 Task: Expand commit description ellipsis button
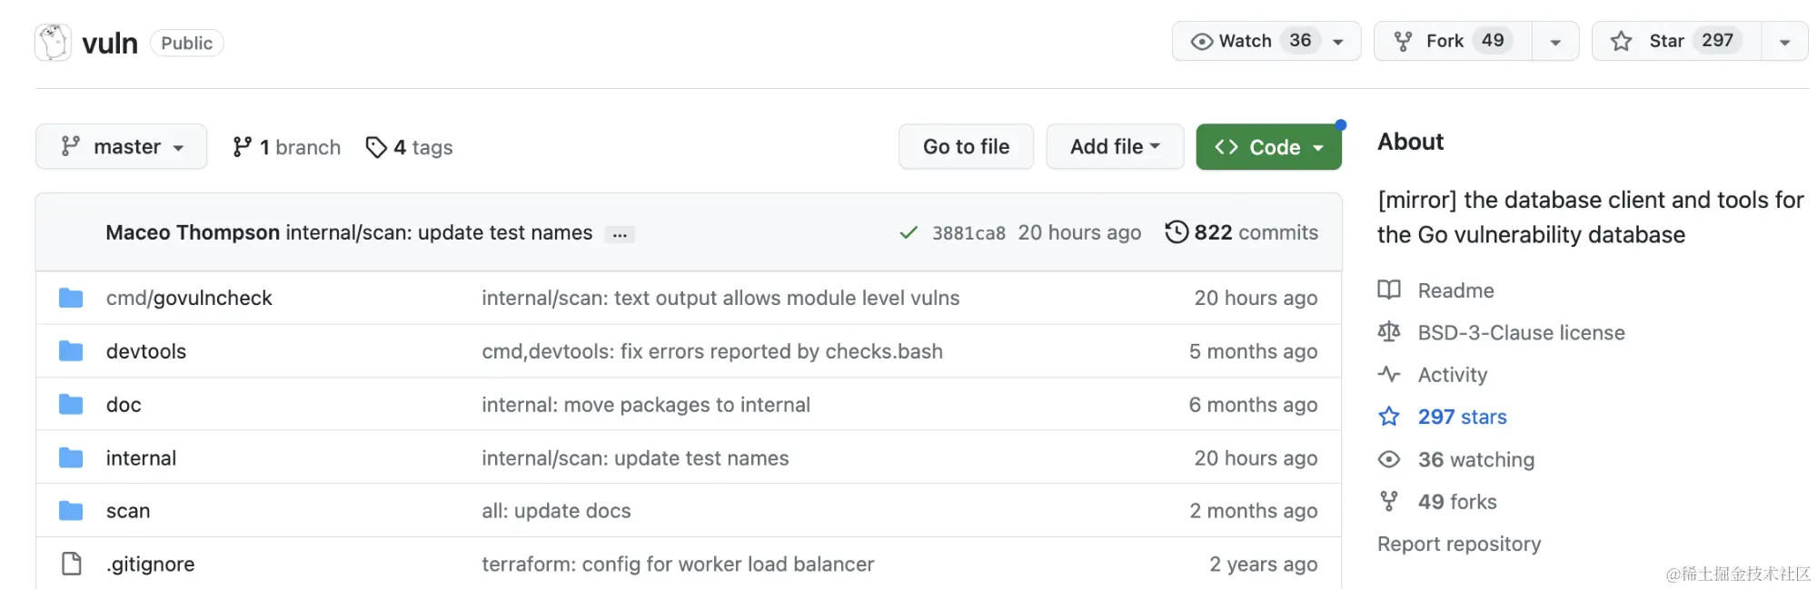coord(620,234)
